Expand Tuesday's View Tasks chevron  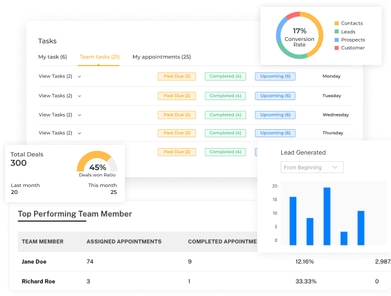coord(79,96)
